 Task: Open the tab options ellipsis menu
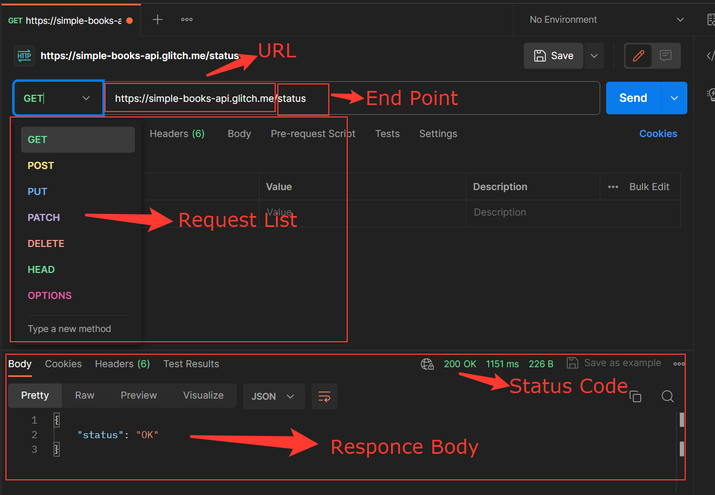coord(187,19)
